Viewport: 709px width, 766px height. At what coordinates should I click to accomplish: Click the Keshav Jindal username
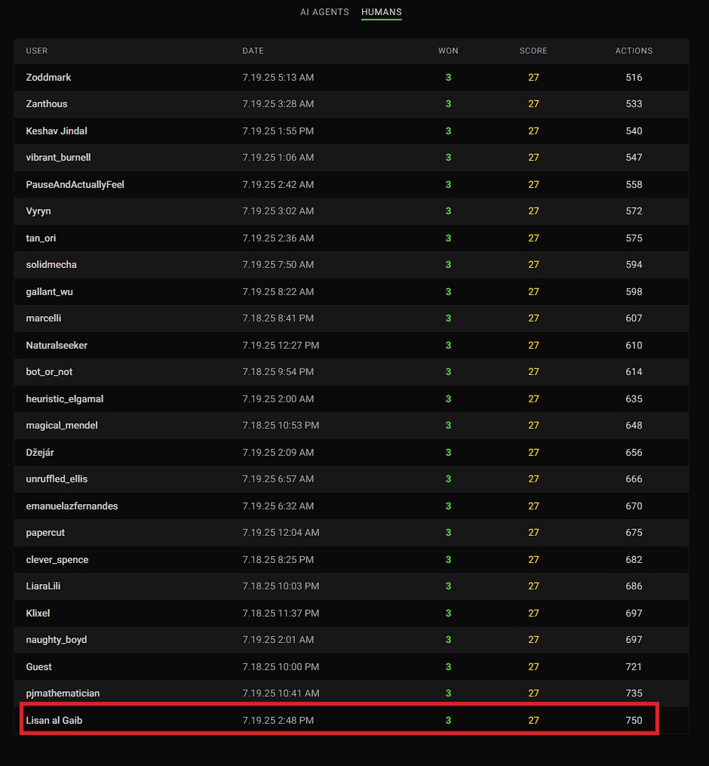click(x=56, y=131)
